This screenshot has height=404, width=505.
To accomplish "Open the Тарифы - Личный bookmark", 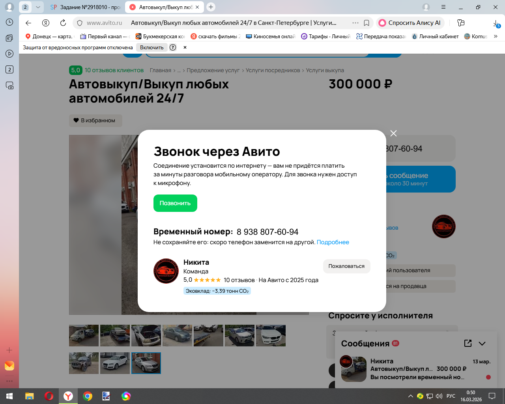I will pyautogui.click(x=325, y=36).
